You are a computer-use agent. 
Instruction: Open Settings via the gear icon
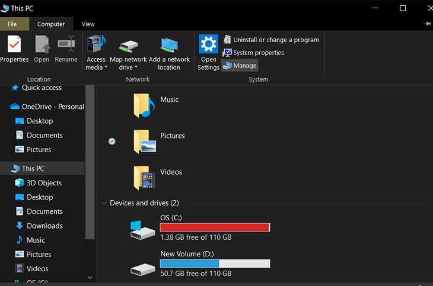208,44
